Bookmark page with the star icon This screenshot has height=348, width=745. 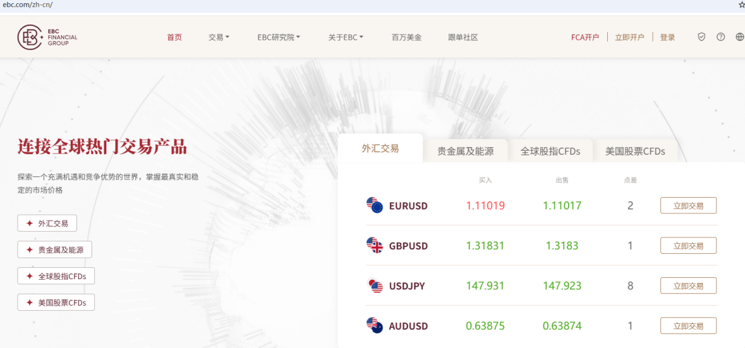[x=741, y=5]
